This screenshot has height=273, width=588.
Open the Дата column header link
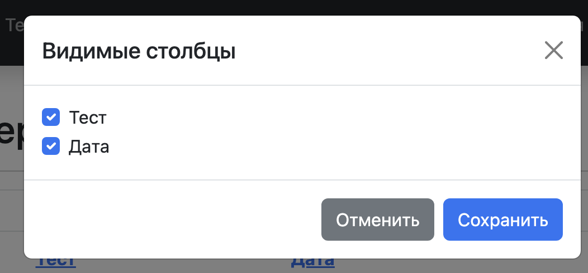click(x=312, y=263)
